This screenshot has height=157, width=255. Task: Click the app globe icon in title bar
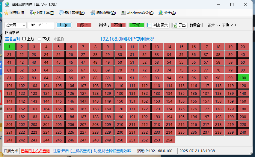(x=7, y=4)
